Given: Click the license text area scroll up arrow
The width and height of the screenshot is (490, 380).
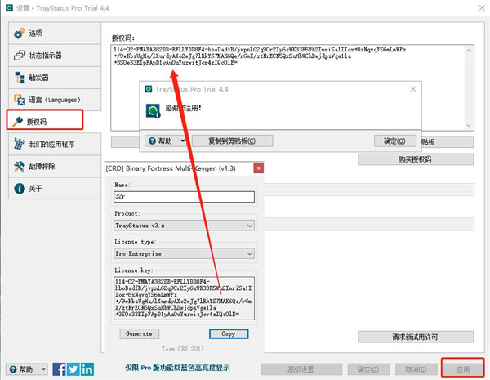Looking at the screenshot, I should click(469, 51).
